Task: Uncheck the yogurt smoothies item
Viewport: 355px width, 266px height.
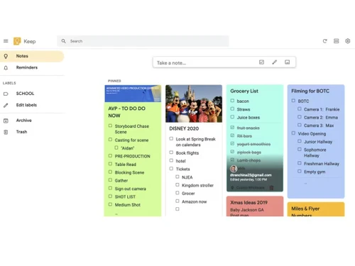Action: pos(232,143)
